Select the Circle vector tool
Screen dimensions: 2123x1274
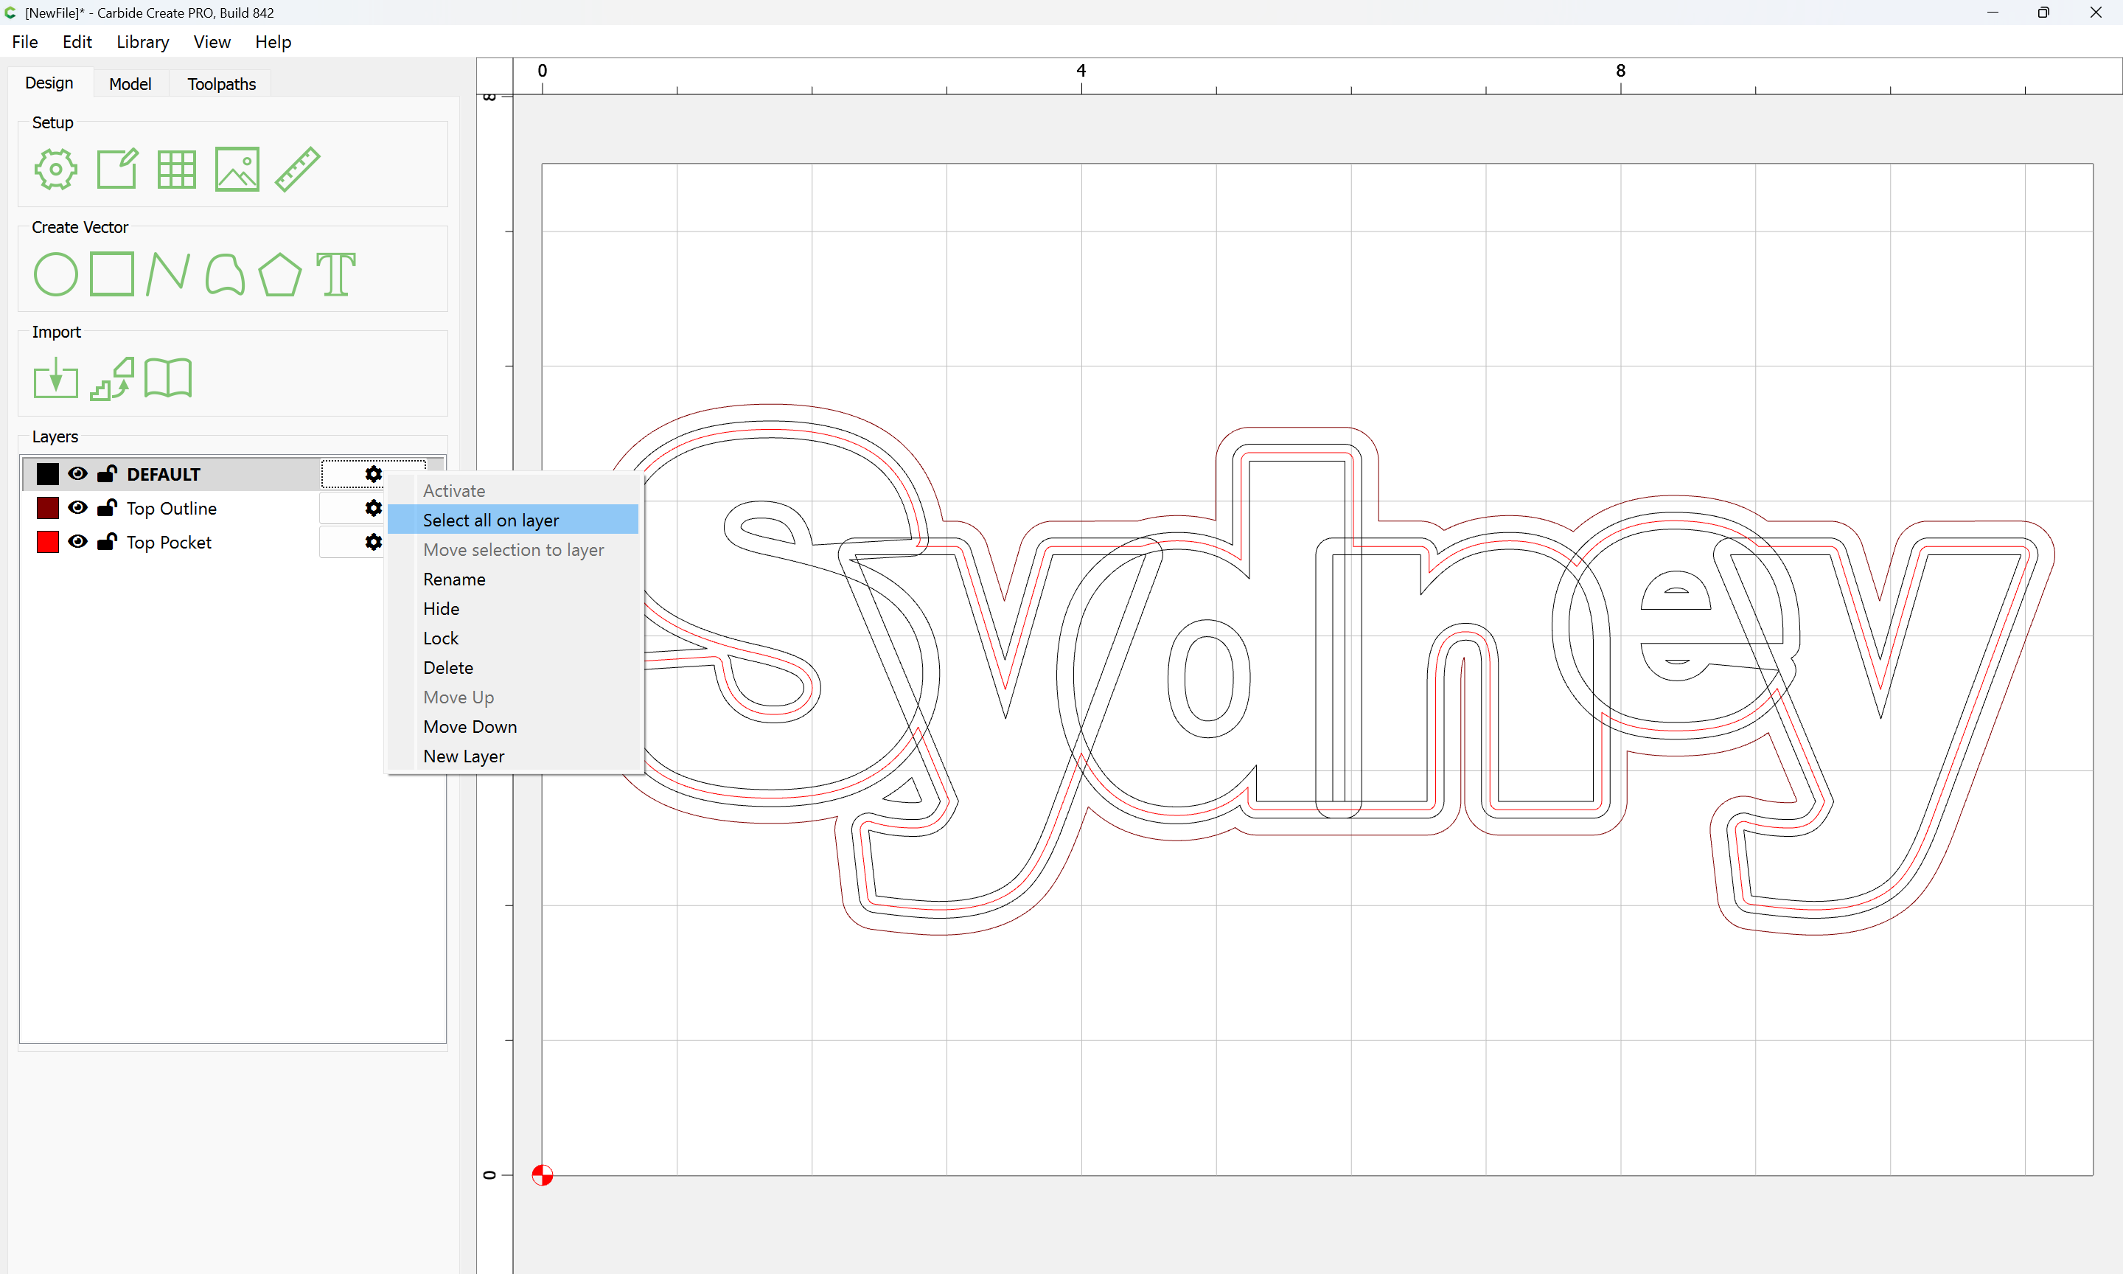[x=56, y=275]
